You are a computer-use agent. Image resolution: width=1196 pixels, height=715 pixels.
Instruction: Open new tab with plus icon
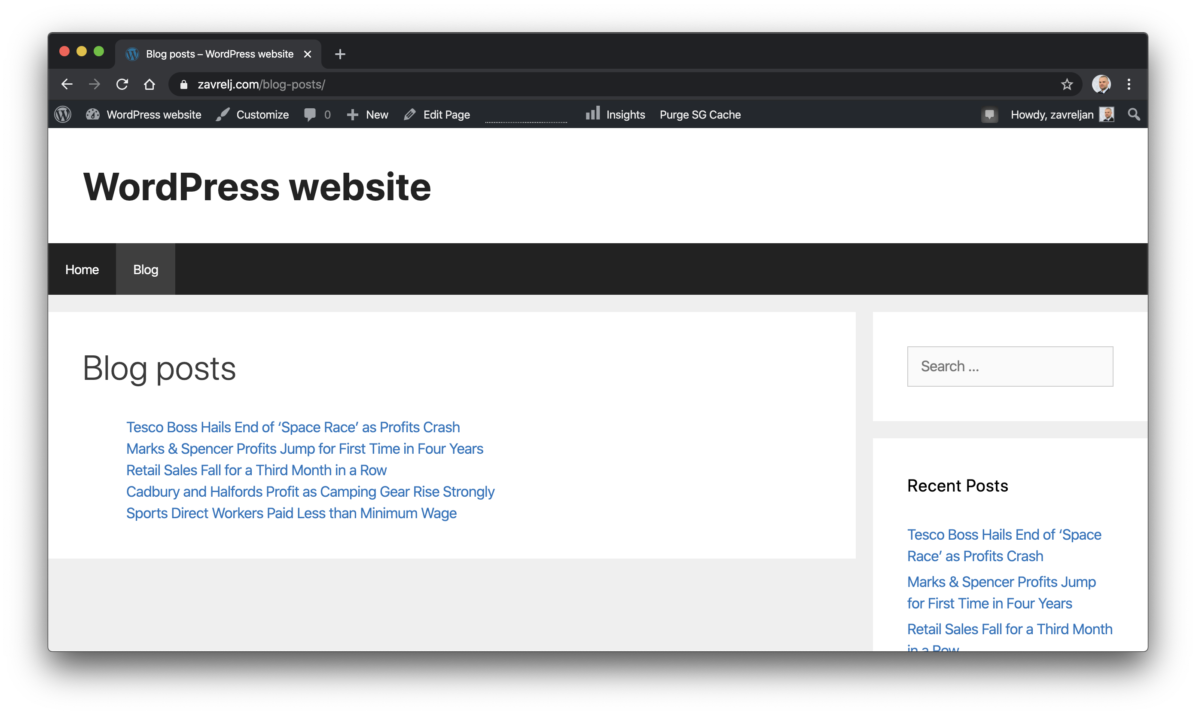pos(339,54)
